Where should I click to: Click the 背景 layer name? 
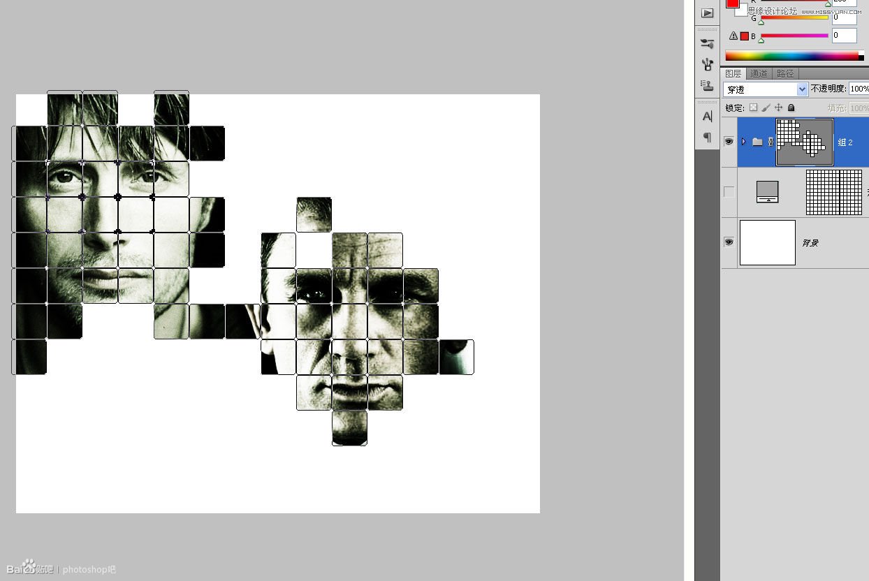click(810, 243)
